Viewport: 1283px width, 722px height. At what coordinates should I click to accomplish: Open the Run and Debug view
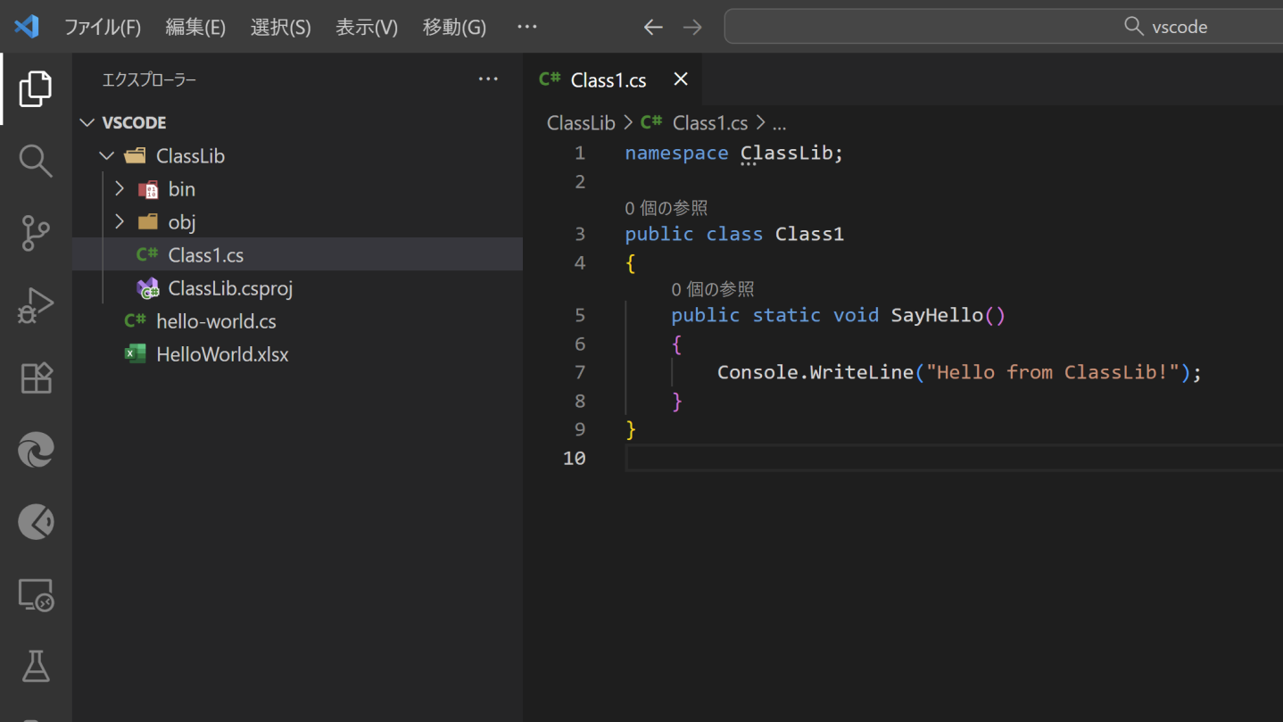pos(36,305)
